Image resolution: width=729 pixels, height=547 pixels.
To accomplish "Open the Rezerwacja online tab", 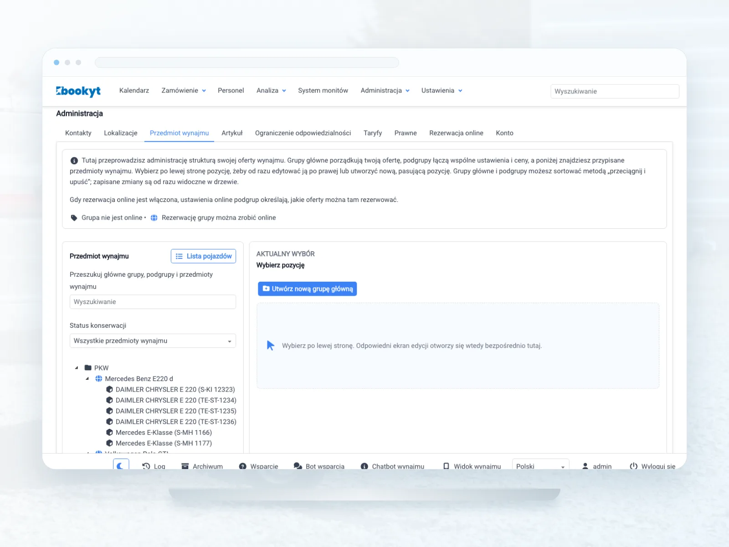I will tap(456, 133).
